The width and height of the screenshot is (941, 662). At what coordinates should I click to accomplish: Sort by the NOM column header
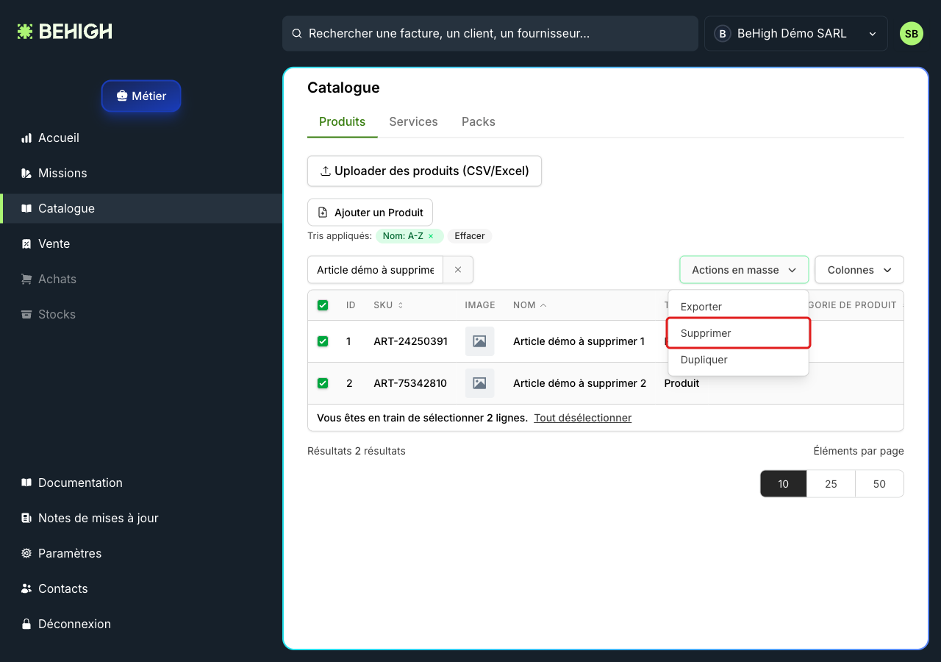529,305
